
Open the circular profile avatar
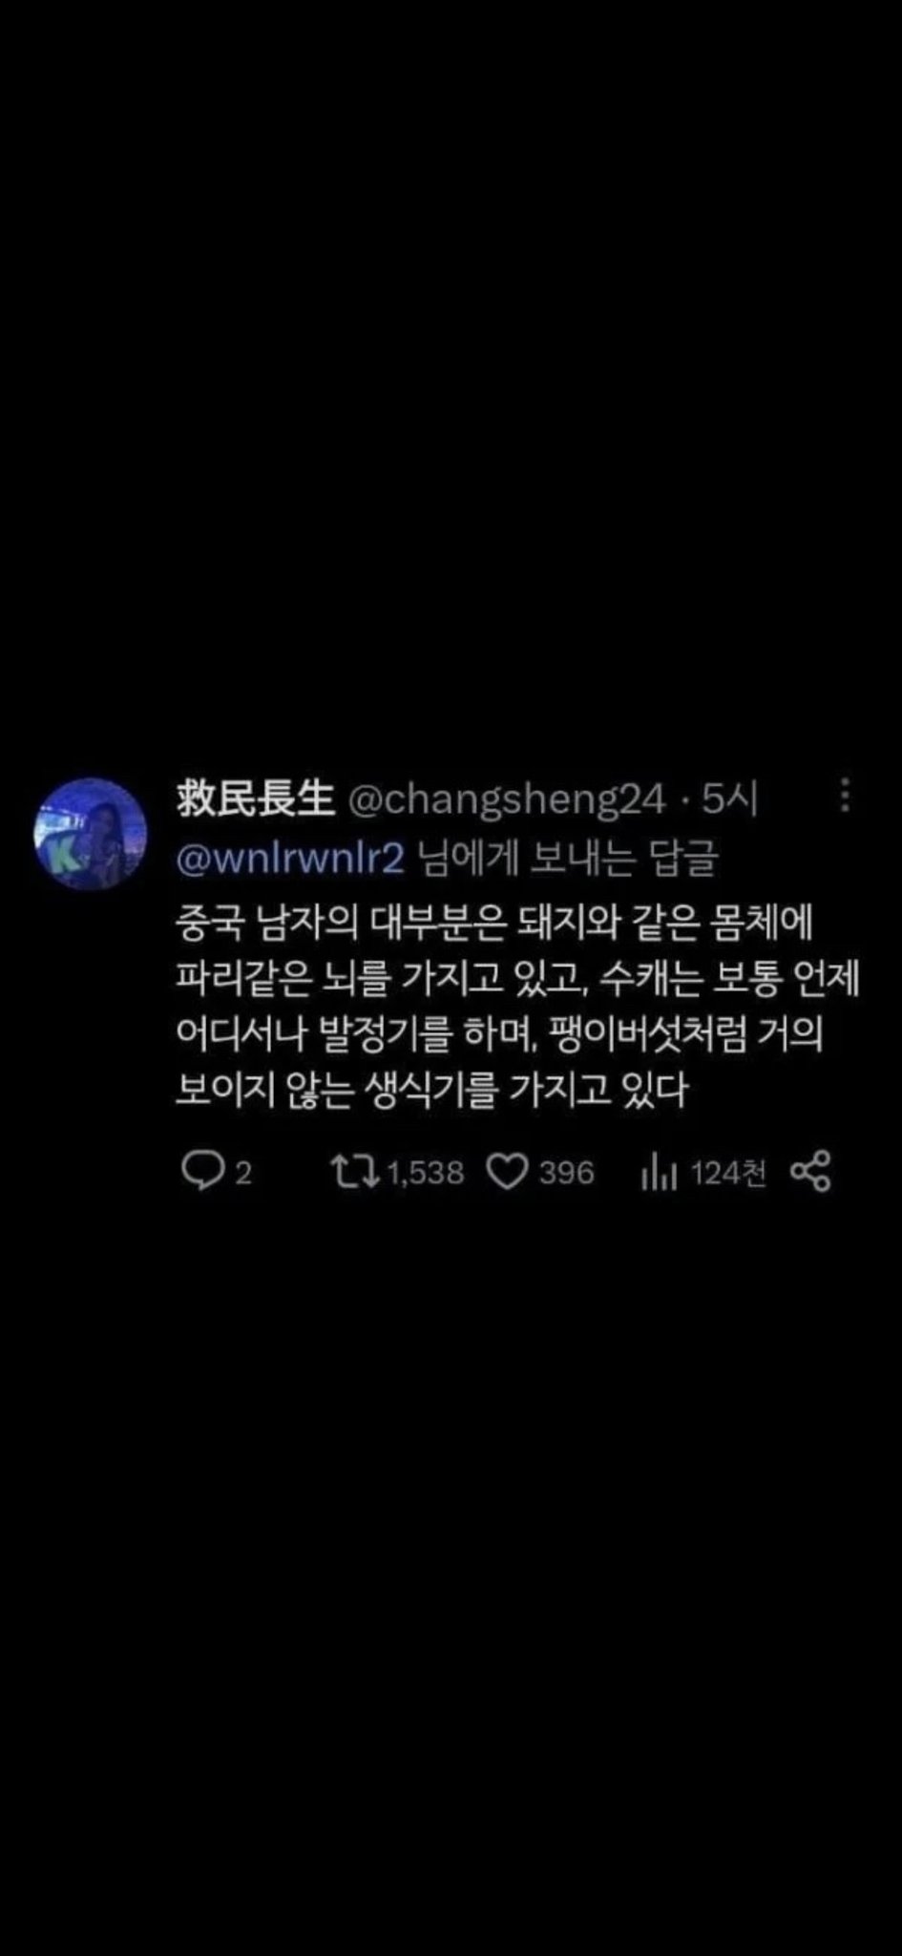pyautogui.click(x=90, y=834)
